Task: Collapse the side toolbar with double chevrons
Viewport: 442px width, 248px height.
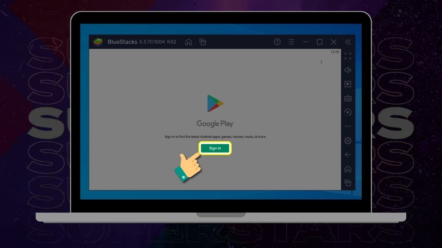Action: pyautogui.click(x=348, y=42)
